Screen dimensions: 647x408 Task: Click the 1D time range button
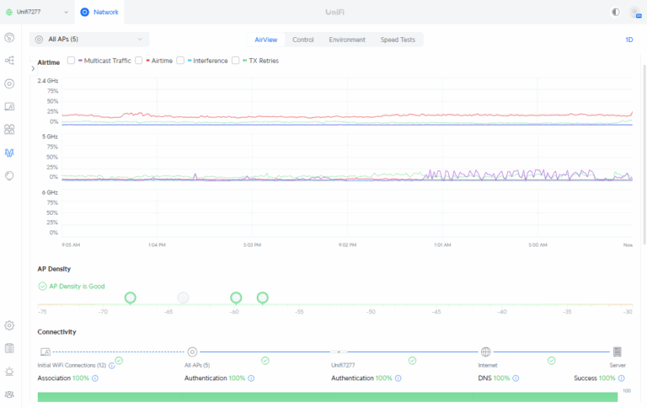628,40
